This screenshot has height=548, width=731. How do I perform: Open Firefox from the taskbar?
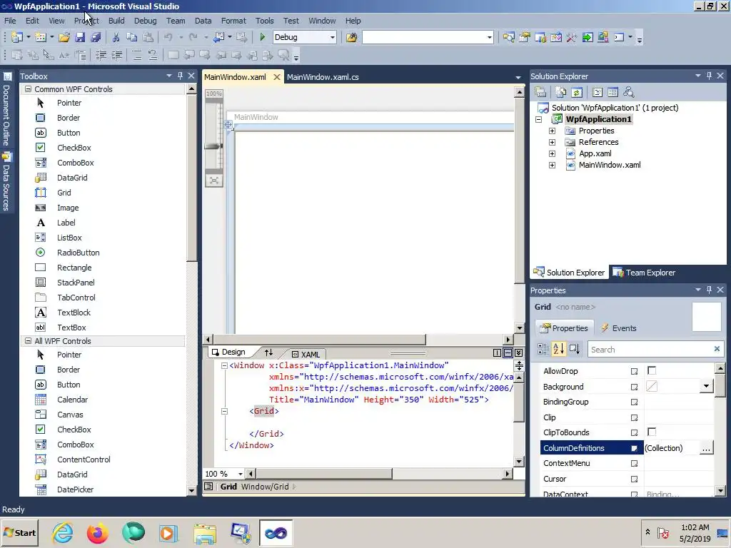click(x=97, y=532)
